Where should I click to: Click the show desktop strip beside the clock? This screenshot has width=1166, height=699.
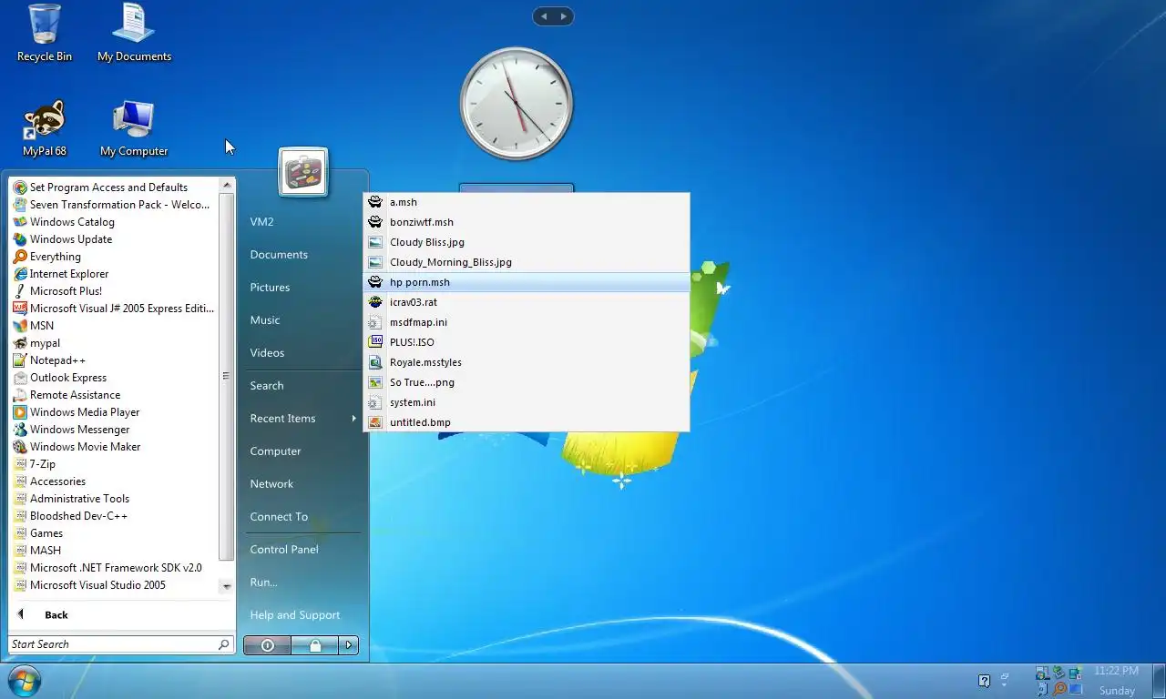pyautogui.click(x=1158, y=681)
